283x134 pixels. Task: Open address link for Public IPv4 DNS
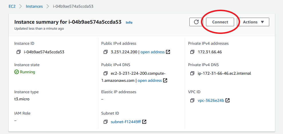150,81
